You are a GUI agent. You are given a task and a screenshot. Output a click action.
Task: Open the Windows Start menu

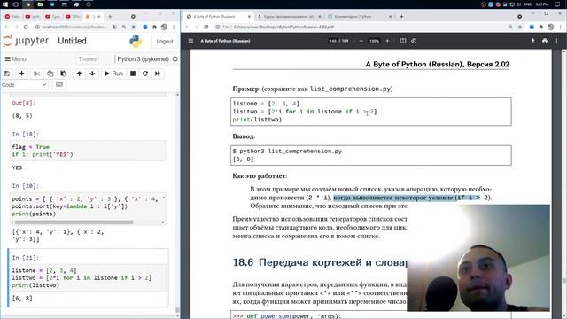[5, 4]
